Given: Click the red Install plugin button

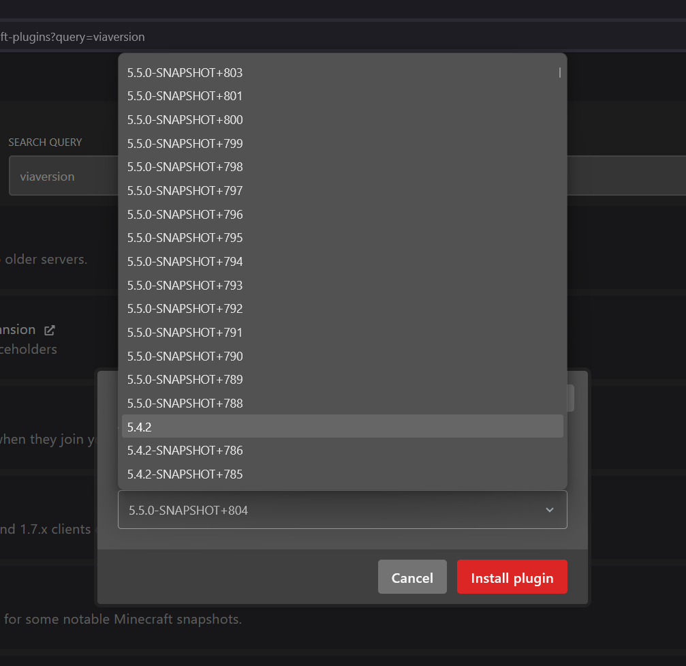Looking at the screenshot, I should [512, 577].
